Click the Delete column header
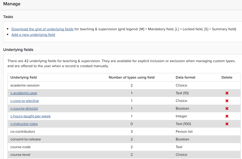Image resolution: width=242 pixels, height=159 pixels. (x=227, y=78)
